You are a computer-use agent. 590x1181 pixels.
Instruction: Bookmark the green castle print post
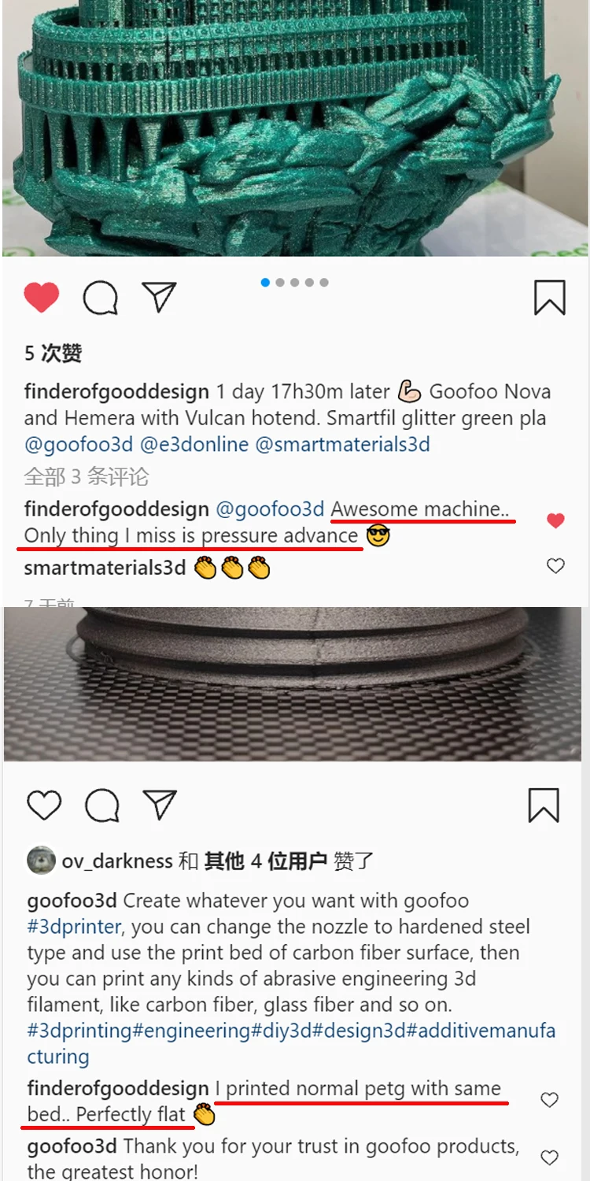(x=549, y=298)
